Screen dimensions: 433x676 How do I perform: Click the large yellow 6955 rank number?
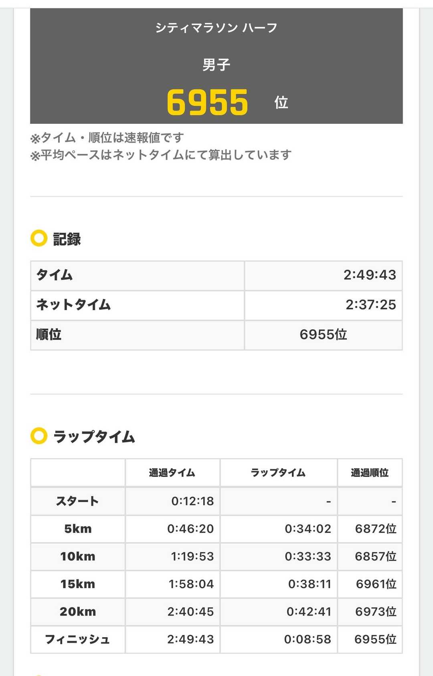point(207,102)
